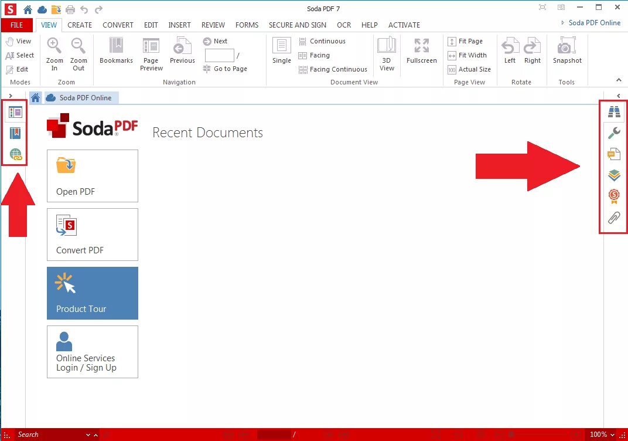Collapse the ribbon with the up chevron

[619, 80]
